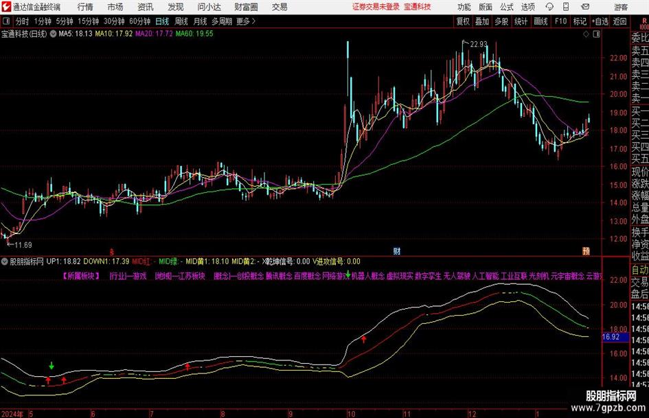Switch to the 60分钟 period tab
This screenshot has height=418, width=649.
point(140,21)
